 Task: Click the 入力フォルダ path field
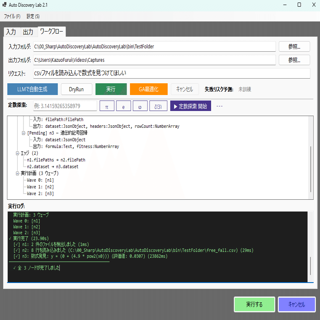pos(154,47)
